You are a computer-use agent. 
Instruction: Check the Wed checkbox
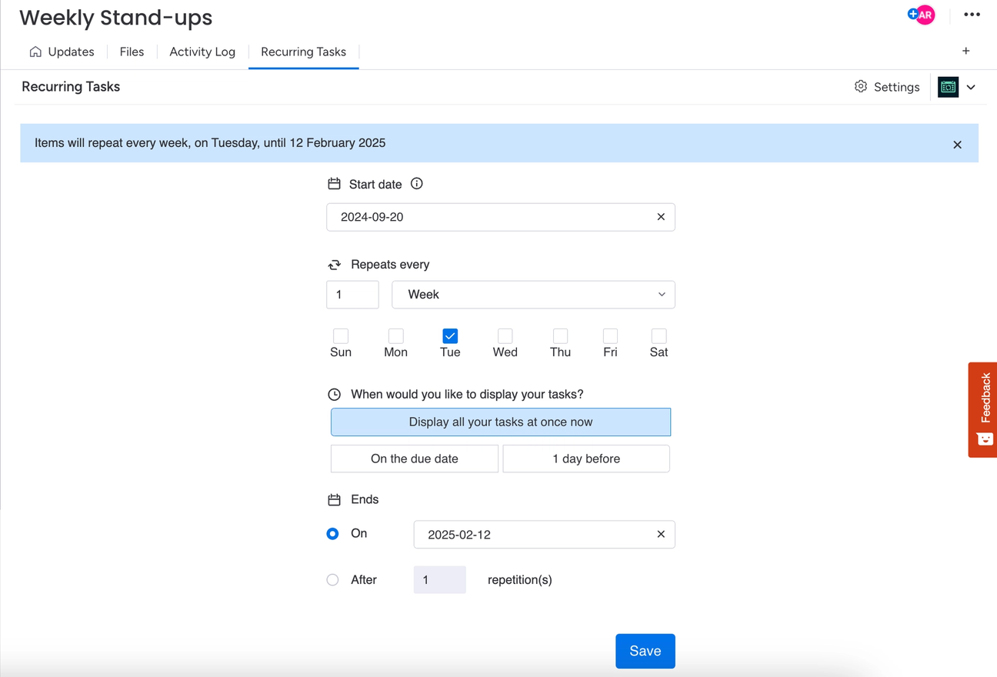point(505,336)
